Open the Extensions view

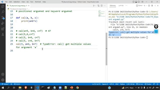tap(3, 29)
